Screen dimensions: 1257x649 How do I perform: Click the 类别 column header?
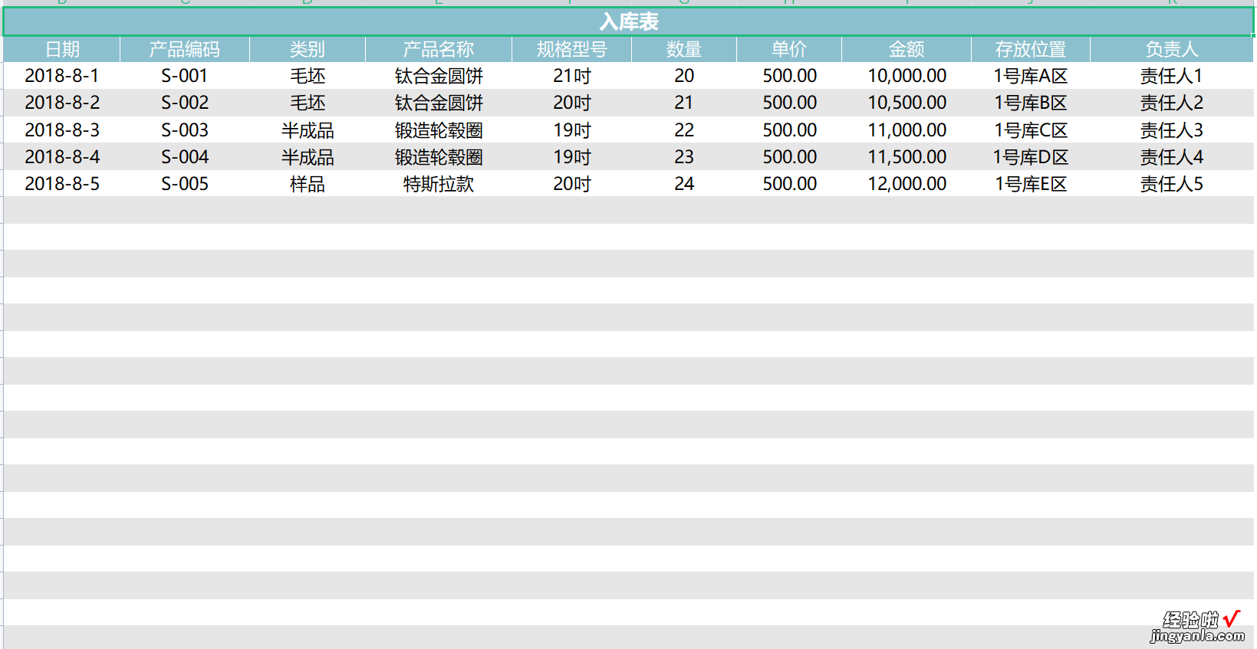[308, 49]
